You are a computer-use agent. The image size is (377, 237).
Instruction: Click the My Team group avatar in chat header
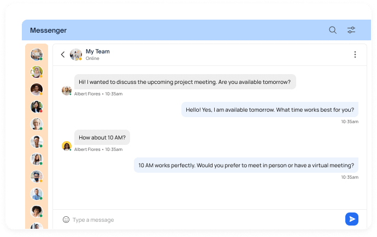pyautogui.click(x=76, y=54)
